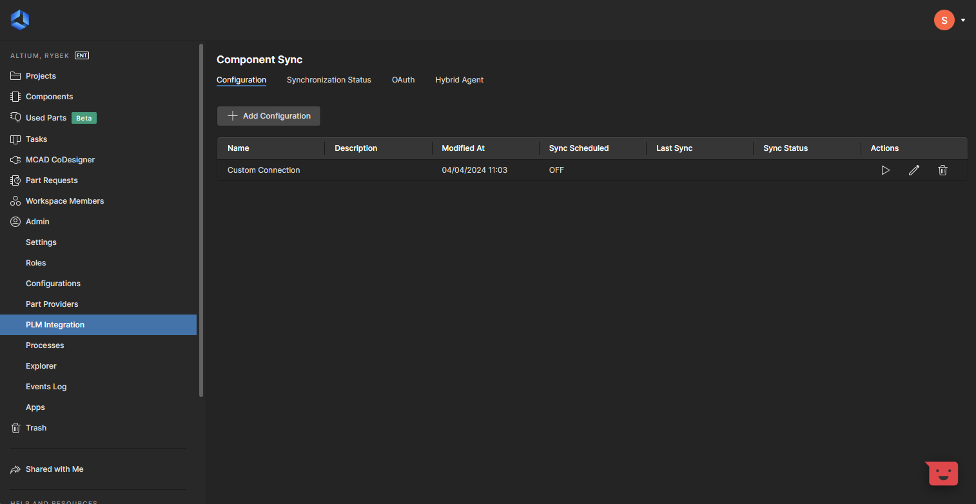Image resolution: width=976 pixels, height=504 pixels.
Task: Open the Projects link text
Action: [x=41, y=76]
